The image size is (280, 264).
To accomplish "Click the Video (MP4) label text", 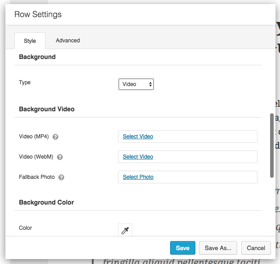I will coord(34,137).
